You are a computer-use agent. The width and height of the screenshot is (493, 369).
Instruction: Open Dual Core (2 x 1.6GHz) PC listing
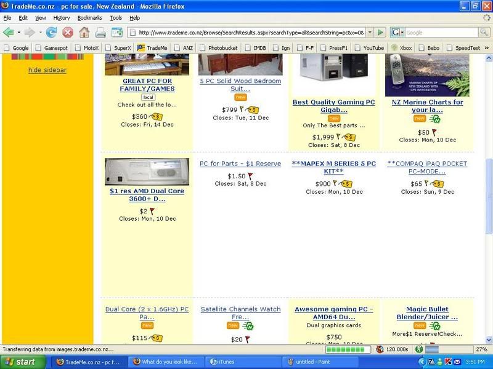pyautogui.click(x=147, y=313)
